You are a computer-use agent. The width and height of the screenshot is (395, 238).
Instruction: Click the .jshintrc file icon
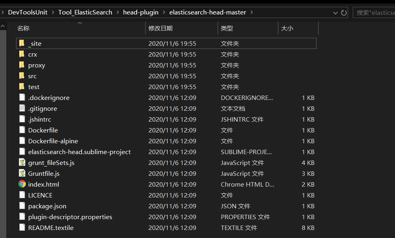(22, 119)
